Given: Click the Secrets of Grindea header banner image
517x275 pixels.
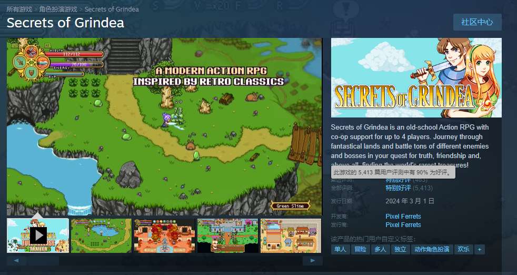Looking at the screenshot, I should click(416, 77).
